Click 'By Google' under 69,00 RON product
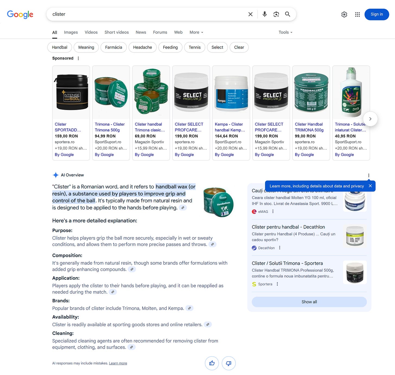395x375 pixels. 144,155
